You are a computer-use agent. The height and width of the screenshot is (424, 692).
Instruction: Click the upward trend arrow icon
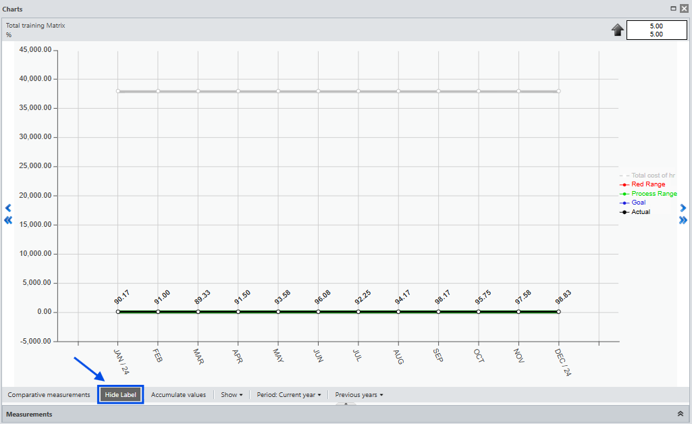click(617, 30)
